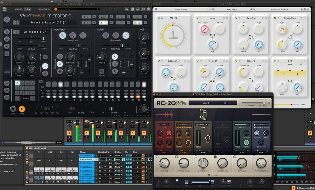Image resolution: width=315 pixels, height=190 pixels.
Task: Toggle the Loop effect power in Transit
Action: [x=198, y=18]
